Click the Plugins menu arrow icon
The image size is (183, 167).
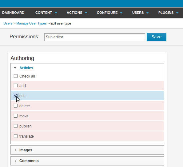(177, 13)
